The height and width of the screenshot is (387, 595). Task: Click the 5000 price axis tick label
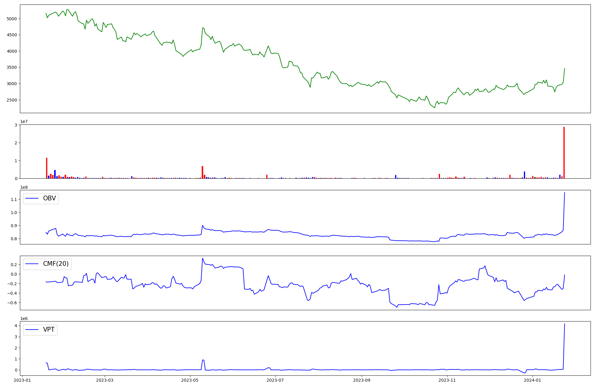(12, 19)
